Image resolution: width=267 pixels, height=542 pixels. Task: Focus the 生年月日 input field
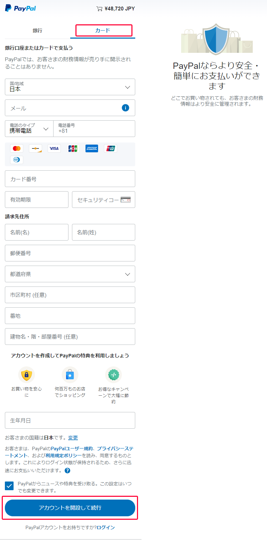click(70, 420)
